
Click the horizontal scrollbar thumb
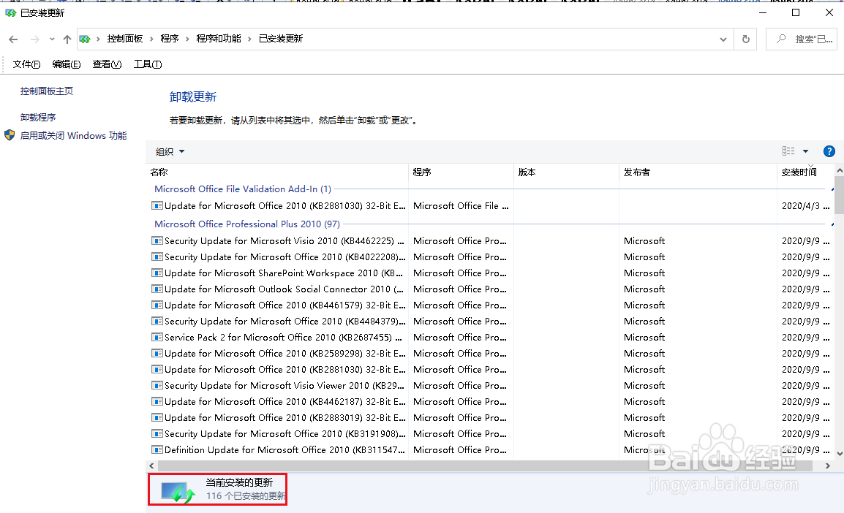click(x=484, y=465)
